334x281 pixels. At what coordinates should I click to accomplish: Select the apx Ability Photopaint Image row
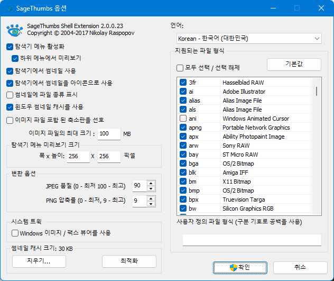[x=244, y=137]
